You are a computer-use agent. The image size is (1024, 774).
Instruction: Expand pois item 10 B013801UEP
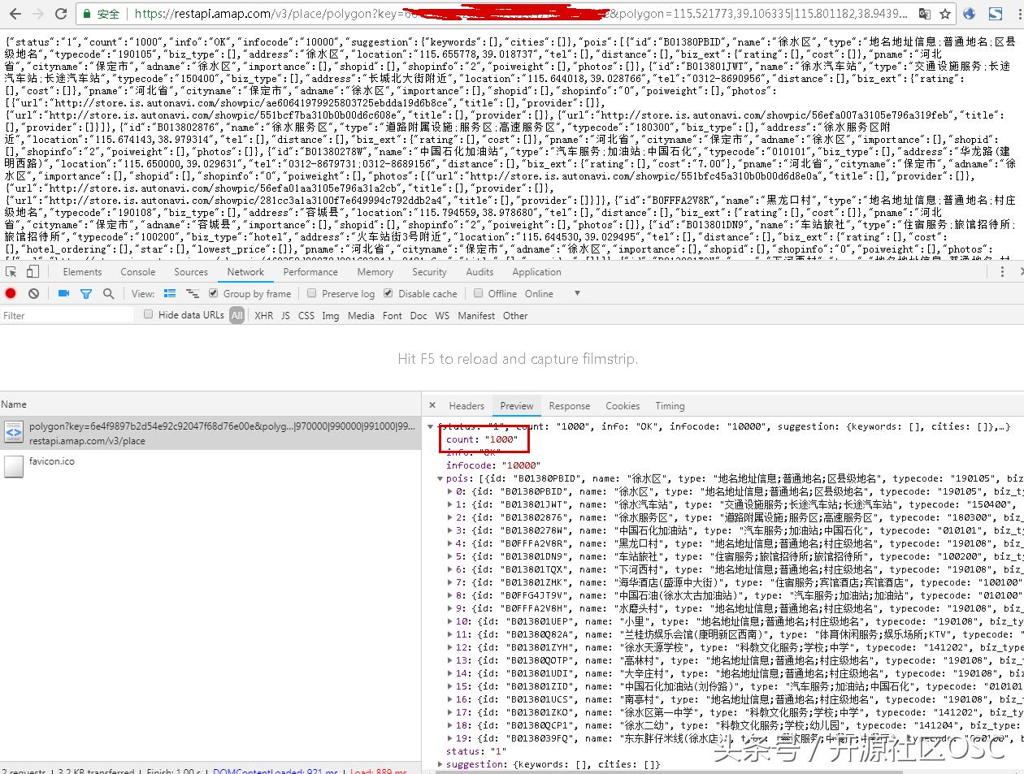(450, 621)
